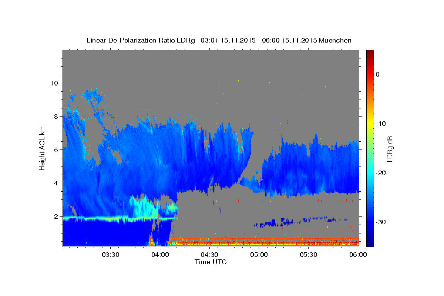Click the orange-red clutter band near ground after 04:10

(263, 239)
